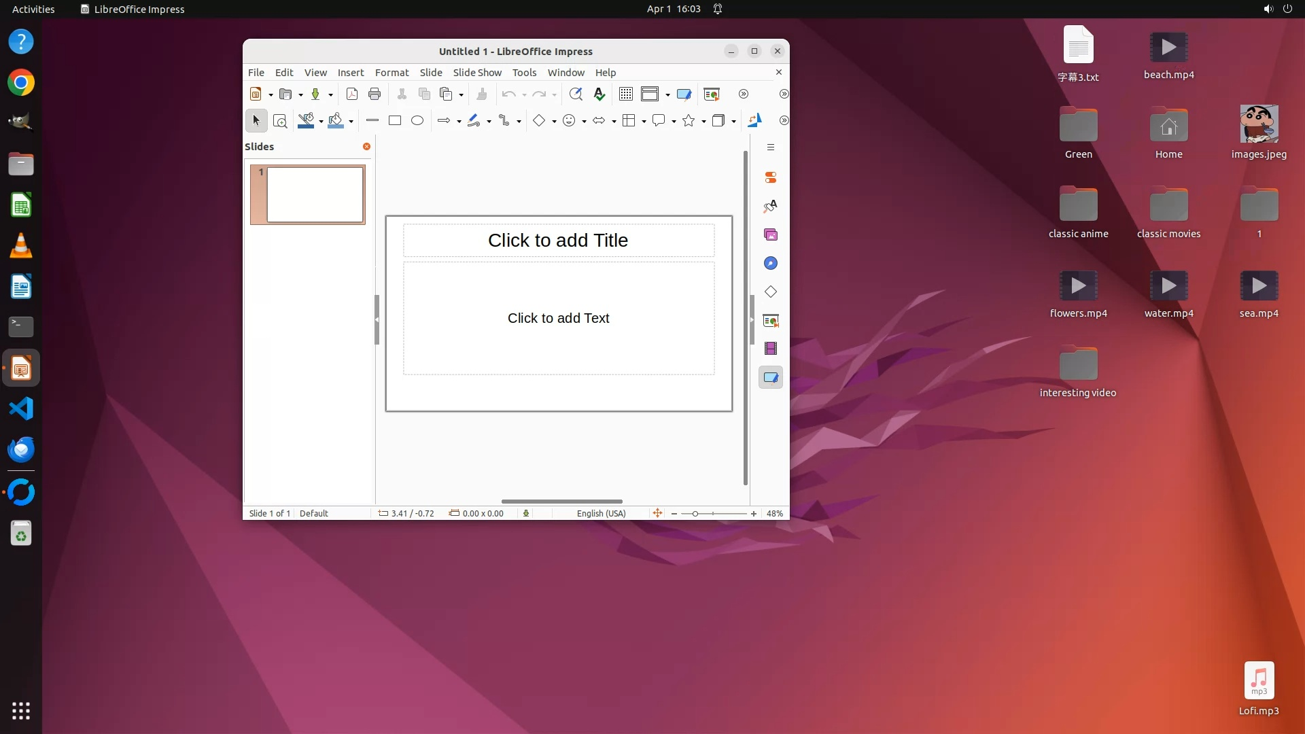Select slide 1 thumbnail in Slides panel

click(x=315, y=195)
